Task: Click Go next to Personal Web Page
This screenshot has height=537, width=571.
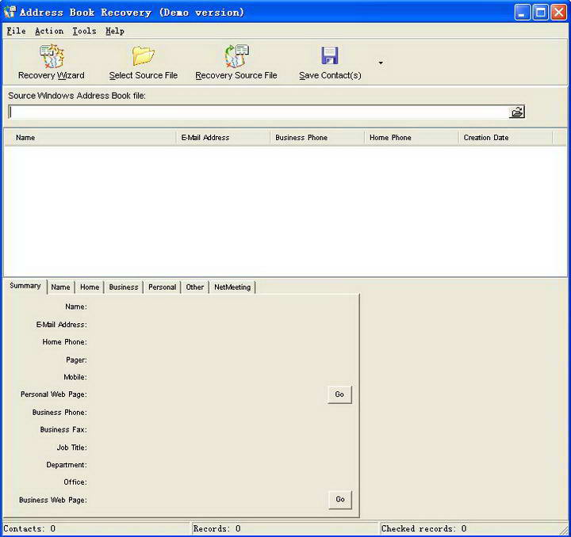Action: pos(339,394)
